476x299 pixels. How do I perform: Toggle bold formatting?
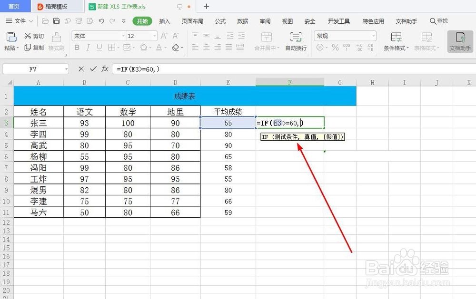pyautogui.click(x=76, y=48)
